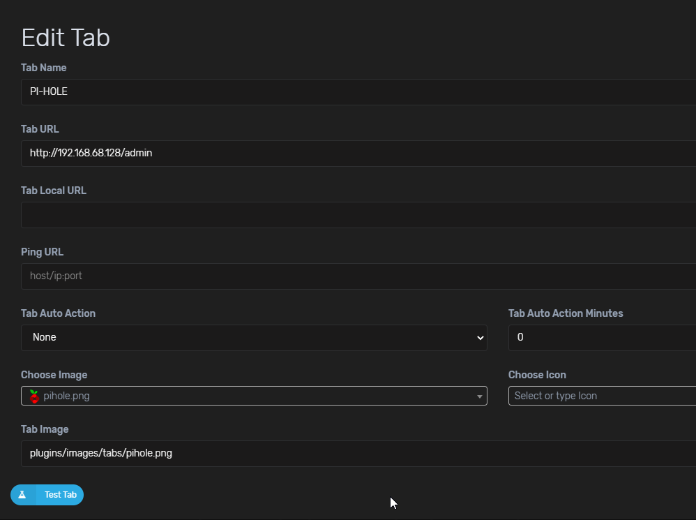696x520 pixels.
Task: Click the Test Tab button label
Action: 61,495
